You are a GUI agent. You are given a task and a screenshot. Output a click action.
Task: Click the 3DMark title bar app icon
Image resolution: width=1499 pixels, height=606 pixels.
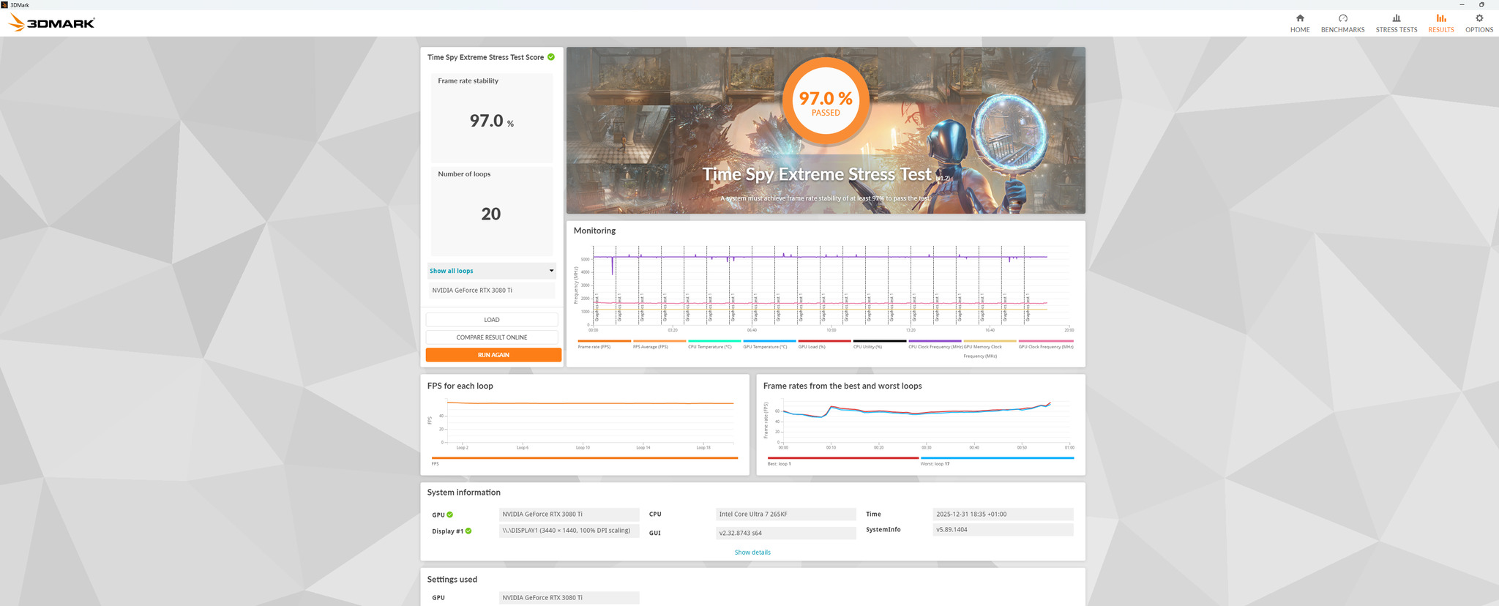pos(4,4)
